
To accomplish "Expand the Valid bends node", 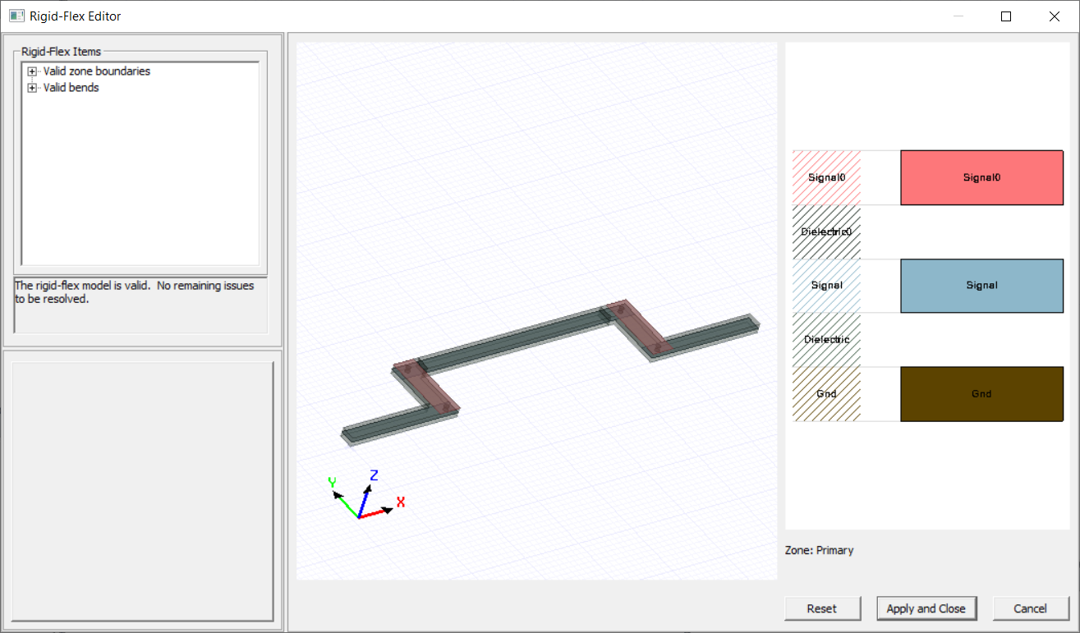I will pos(32,87).
